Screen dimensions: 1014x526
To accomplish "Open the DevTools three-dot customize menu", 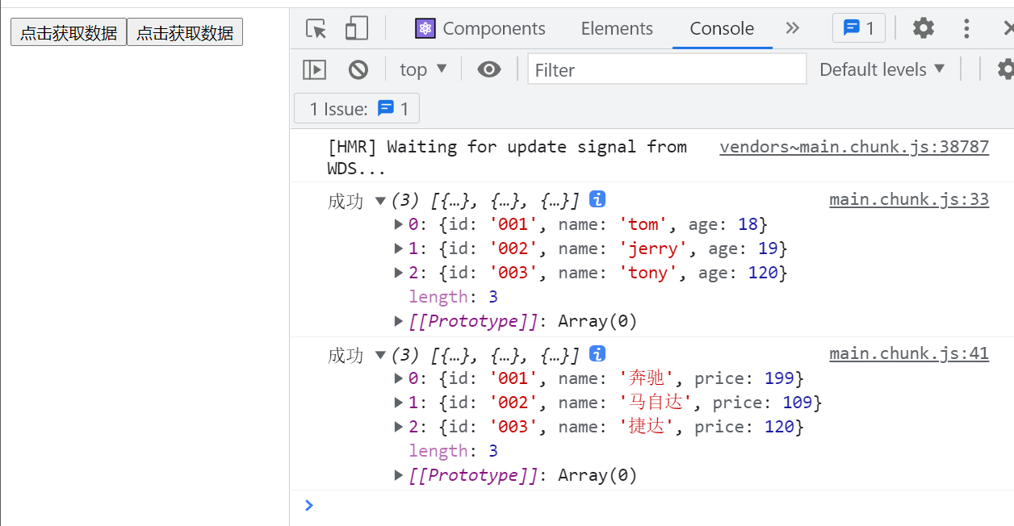I will (x=966, y=29).
